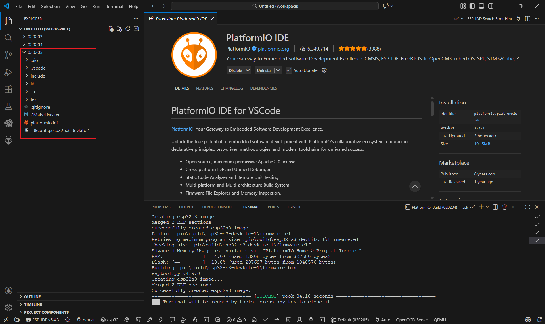Image resolution: width=545 pixels, height=324 pixels.
Task: Toggle primary sidebar layout icon in title bar
Action: click(472, 6)
